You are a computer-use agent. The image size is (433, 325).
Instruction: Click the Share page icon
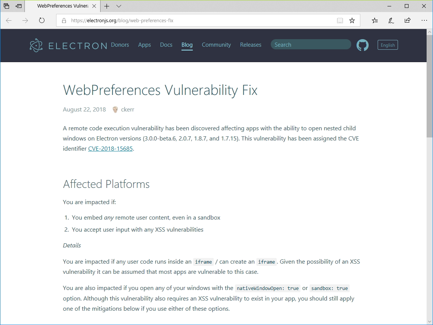click(407, 21)
